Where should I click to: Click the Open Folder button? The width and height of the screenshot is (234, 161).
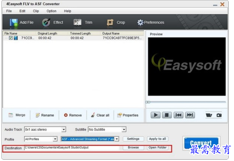click(158, 148)
